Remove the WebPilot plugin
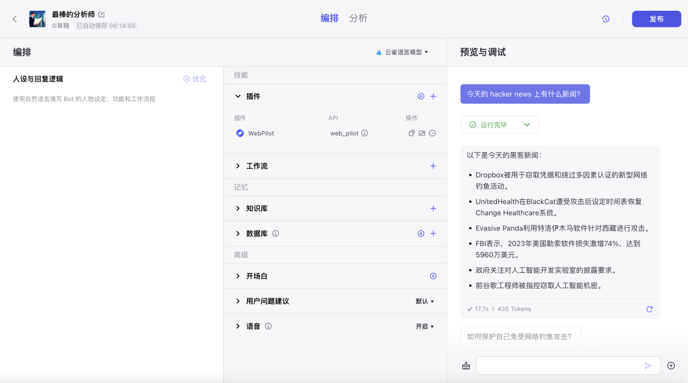 pos(432,133)
